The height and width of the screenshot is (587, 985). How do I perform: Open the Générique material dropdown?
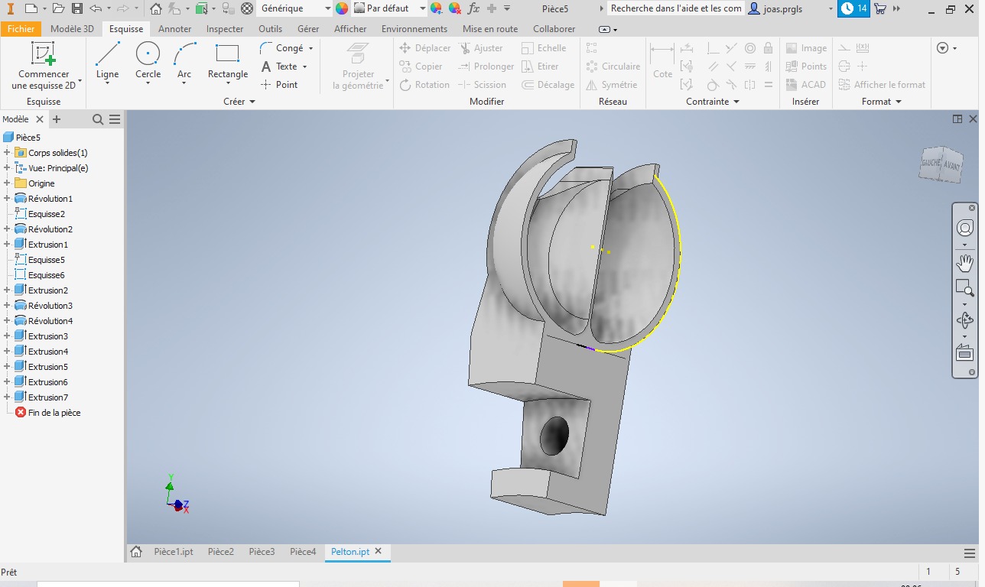[x=327, y=8]
